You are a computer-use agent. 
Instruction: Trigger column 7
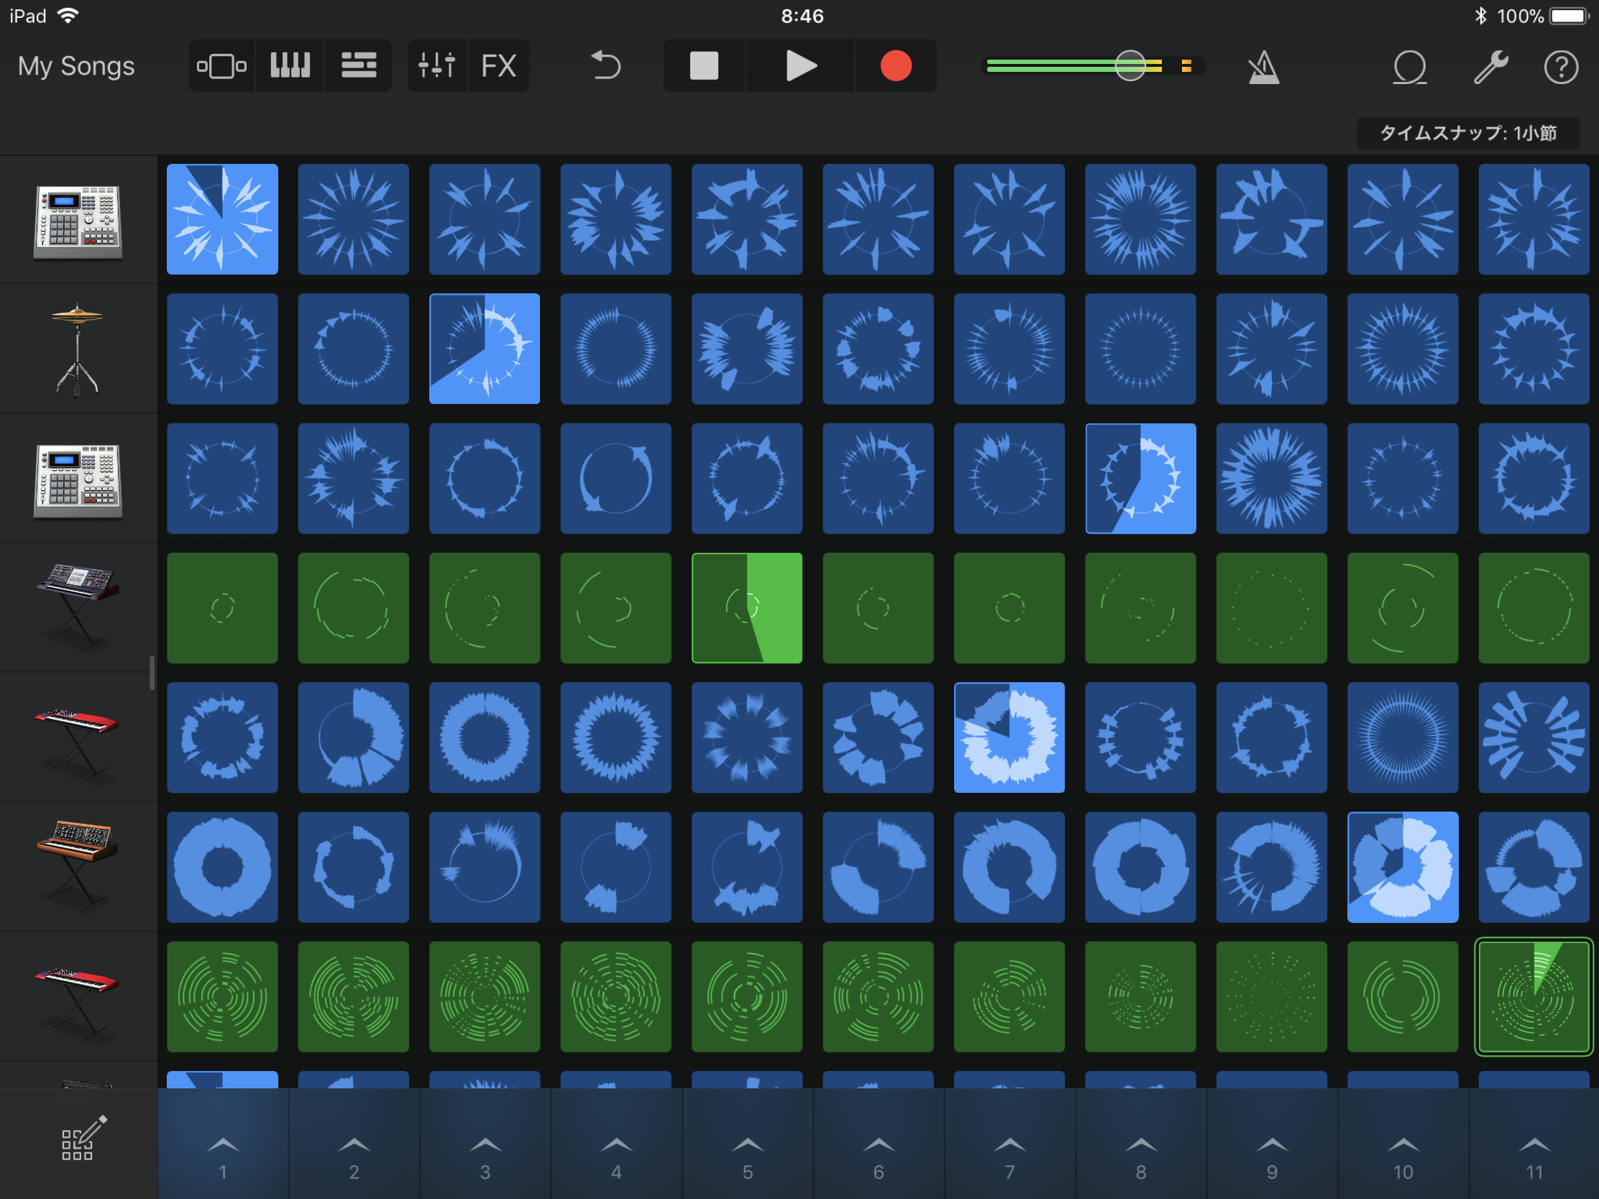tap(1010, 1144)
